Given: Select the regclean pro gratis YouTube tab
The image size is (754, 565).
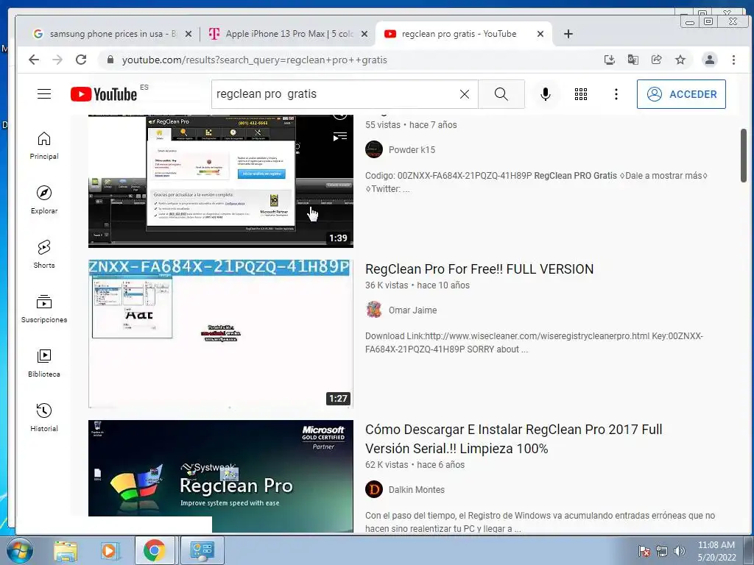Looking at the screenshot, I should tap(458, 34).
